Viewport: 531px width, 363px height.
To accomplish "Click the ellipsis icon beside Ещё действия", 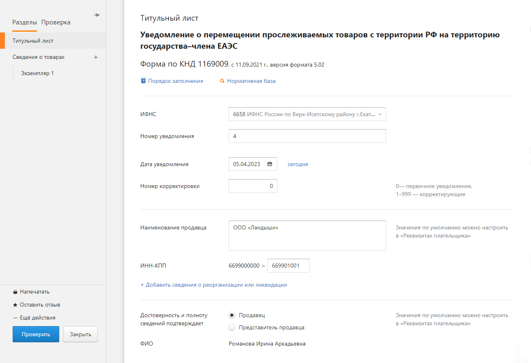I will coord(15,318).
